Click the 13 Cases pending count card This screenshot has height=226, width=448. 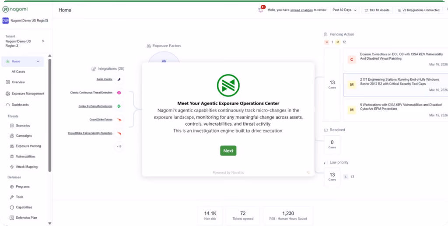coord(332,85)
